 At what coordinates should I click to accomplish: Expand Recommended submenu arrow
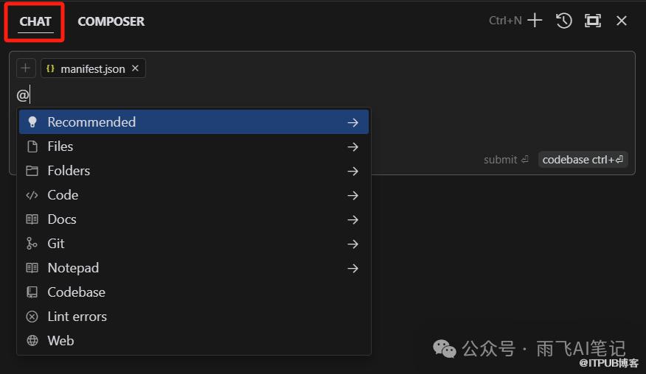pyautogui.click(x=352, y=122)
